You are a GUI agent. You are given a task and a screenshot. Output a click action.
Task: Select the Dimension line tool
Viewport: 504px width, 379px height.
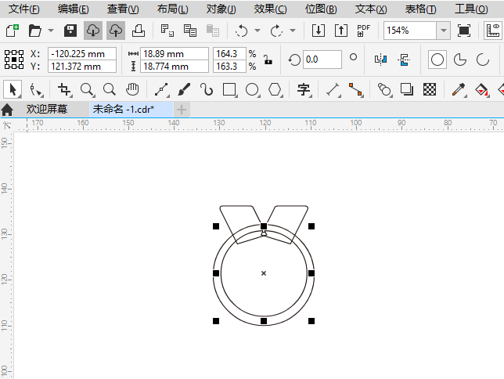[x=333, y=89]
